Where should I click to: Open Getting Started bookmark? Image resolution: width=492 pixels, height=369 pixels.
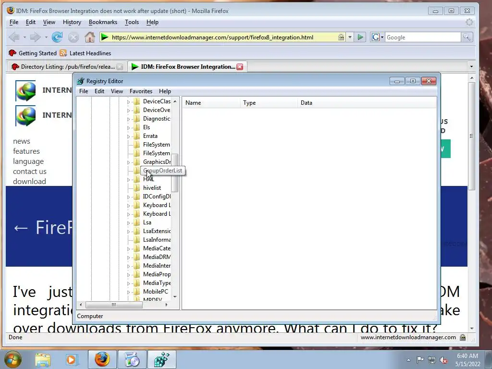[x=33, y=53]
